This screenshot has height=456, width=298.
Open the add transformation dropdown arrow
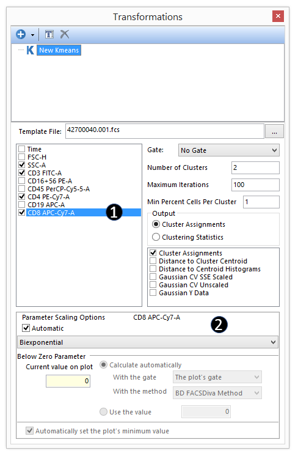[x=32, y=35]
